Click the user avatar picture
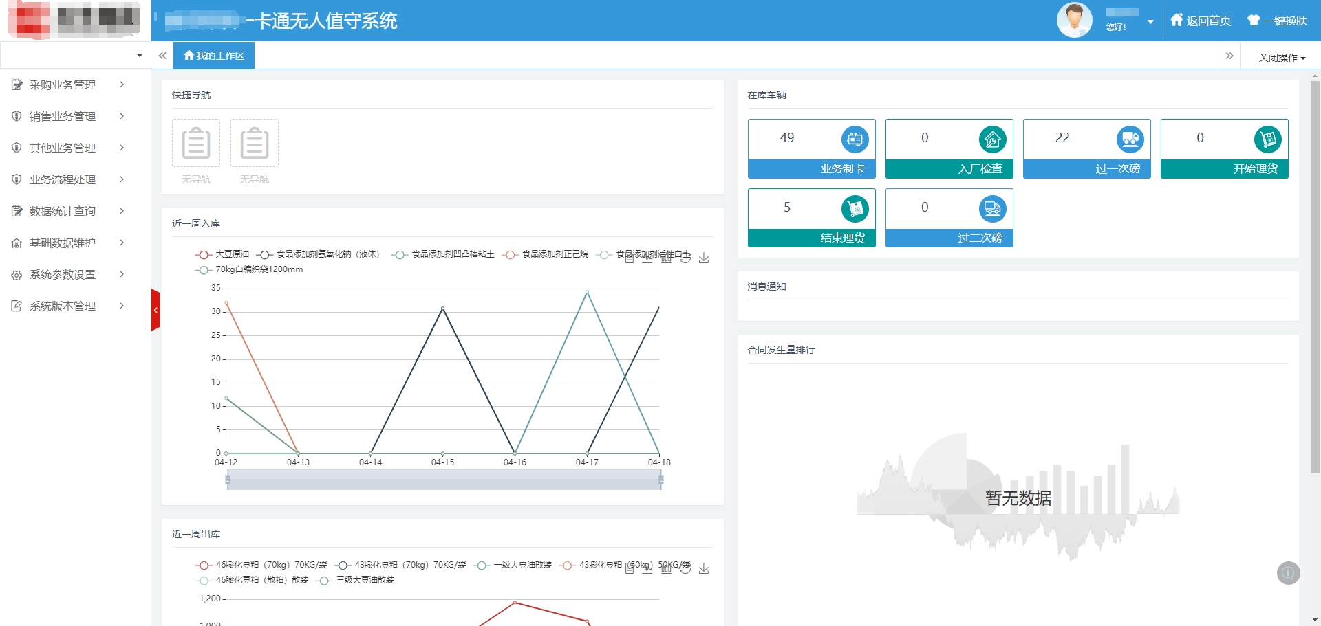This screenshot has width=1321, height=626. pos(1074,20)
